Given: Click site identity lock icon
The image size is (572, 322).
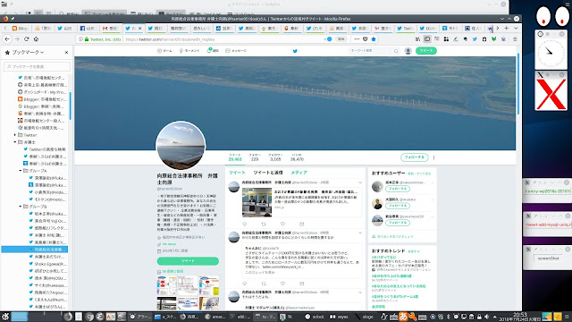Looking at the screenshot, I should click(87, 39).
